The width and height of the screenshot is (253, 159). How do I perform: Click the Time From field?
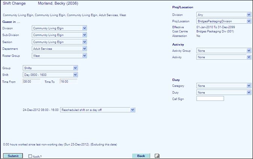pyautogui.click(x=31, y=81)
